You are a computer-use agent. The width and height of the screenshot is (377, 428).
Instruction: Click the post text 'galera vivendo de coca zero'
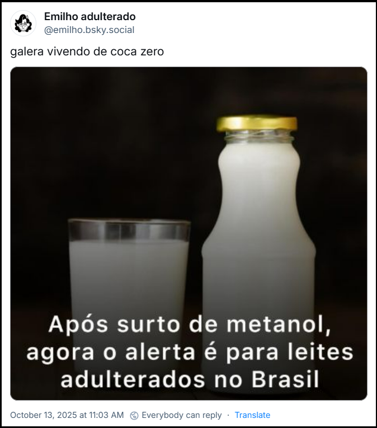click(x=87, y=51)
